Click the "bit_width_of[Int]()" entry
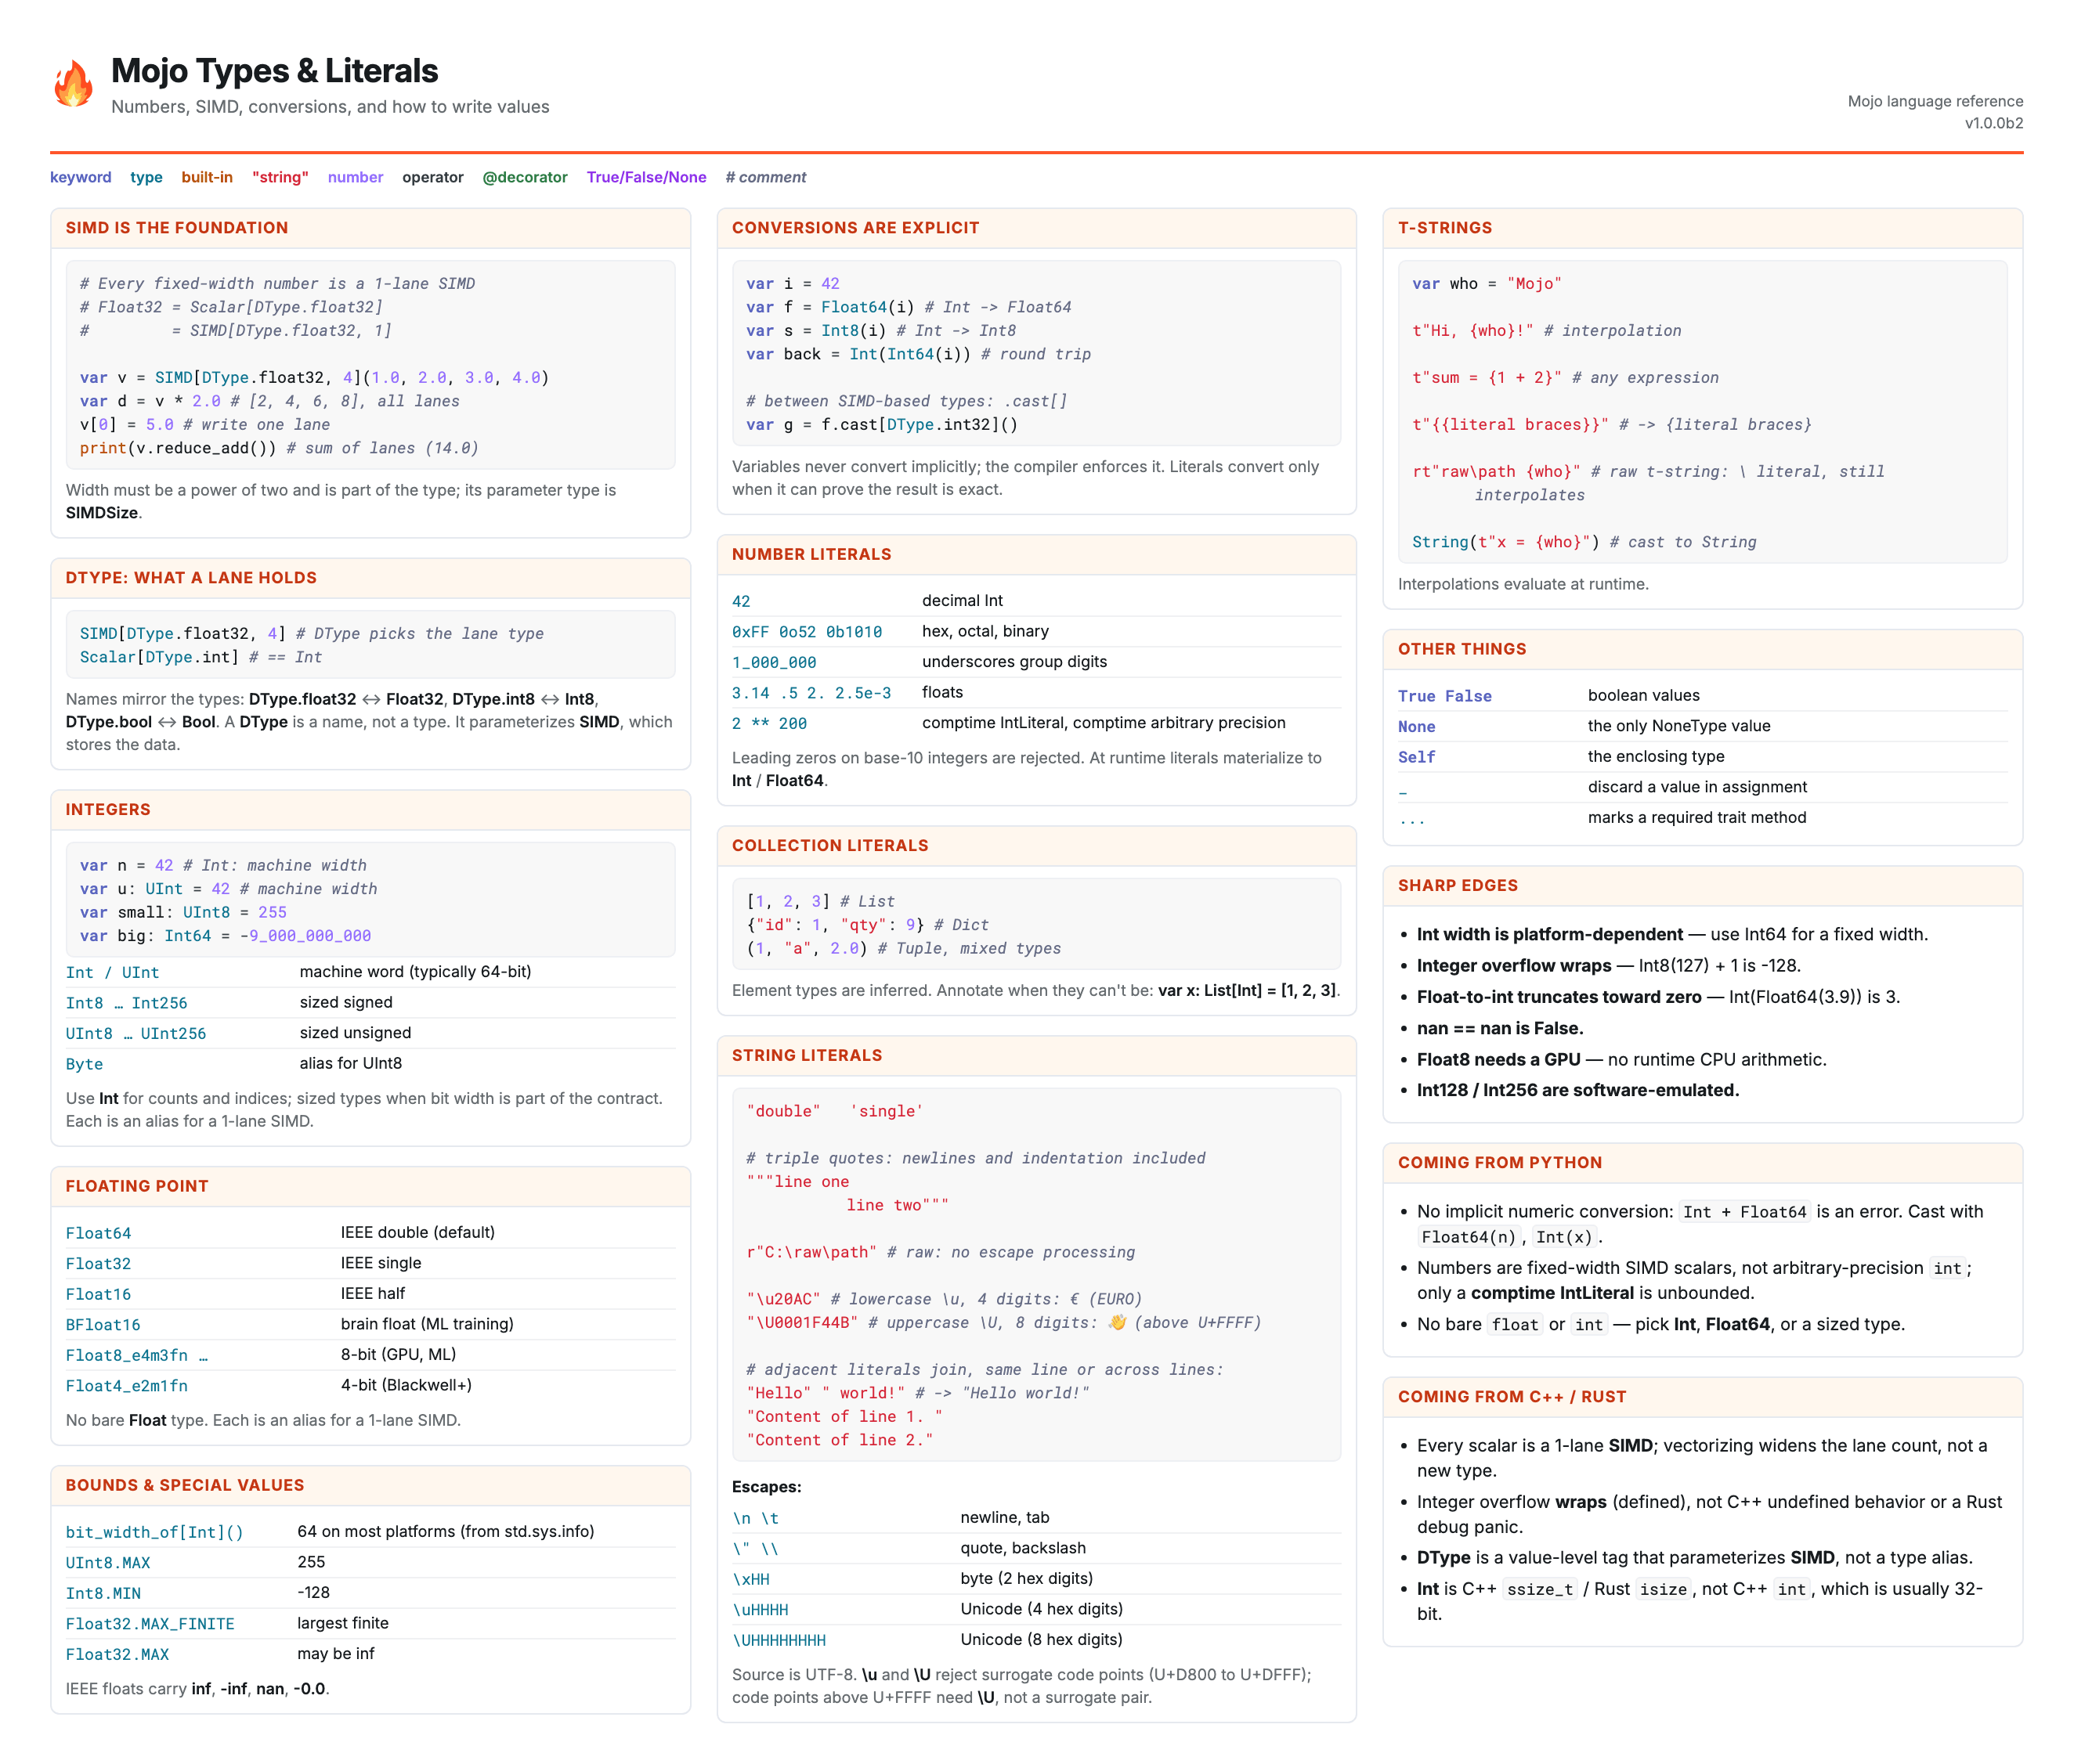The image size is (2074, 1764). click(155, 1532)
